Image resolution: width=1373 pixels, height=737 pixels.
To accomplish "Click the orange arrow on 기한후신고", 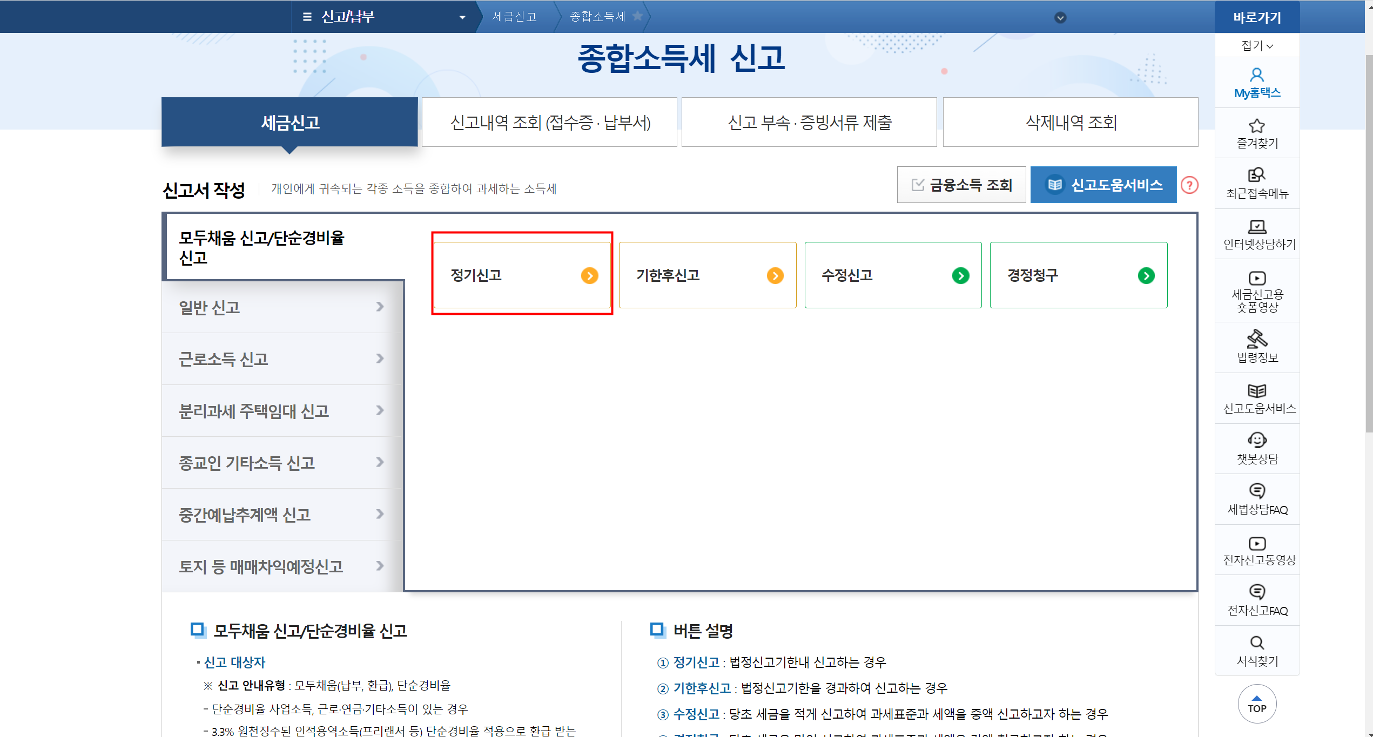I will pos(775,276).
